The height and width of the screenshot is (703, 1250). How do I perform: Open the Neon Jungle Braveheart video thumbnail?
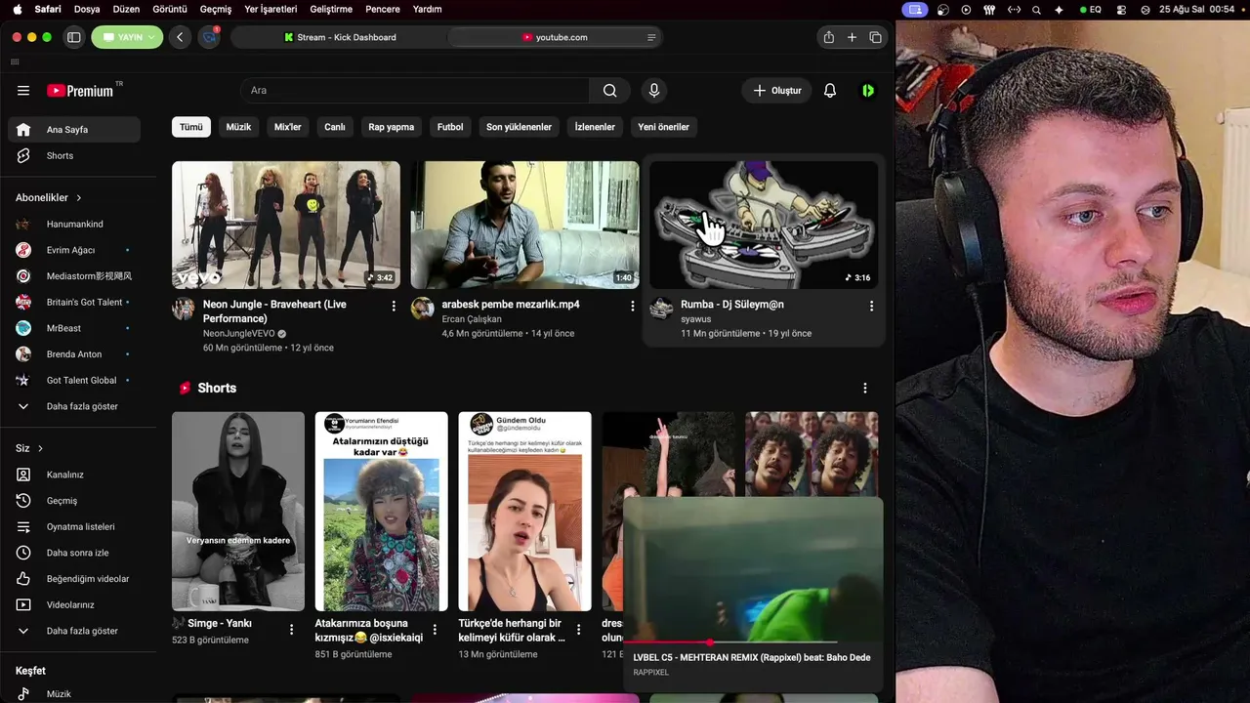coord(286,225)
